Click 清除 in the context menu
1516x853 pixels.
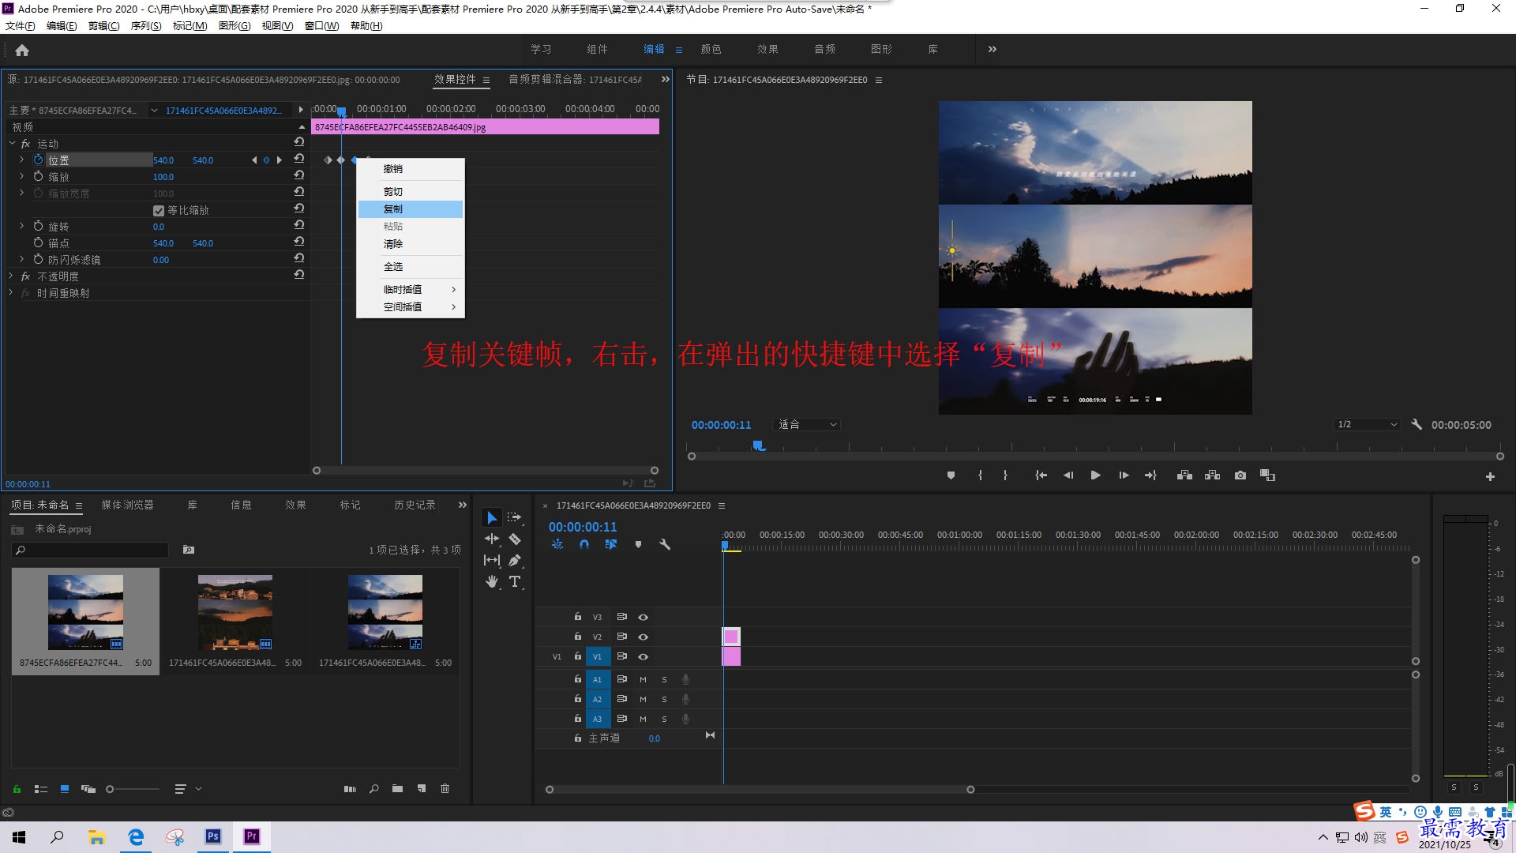411,243
